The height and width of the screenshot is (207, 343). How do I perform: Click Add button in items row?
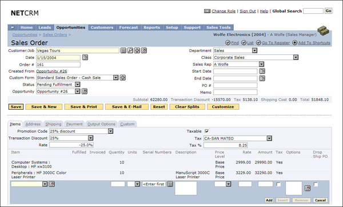(269, 200)
